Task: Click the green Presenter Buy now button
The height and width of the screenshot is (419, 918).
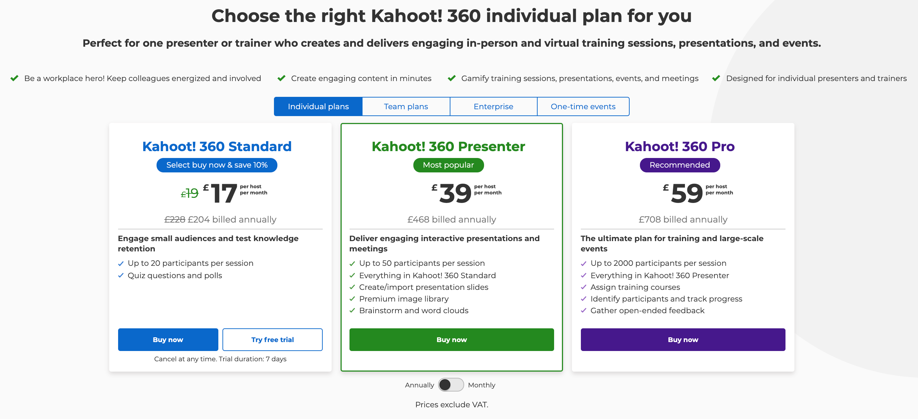Action: pos(451,339)
